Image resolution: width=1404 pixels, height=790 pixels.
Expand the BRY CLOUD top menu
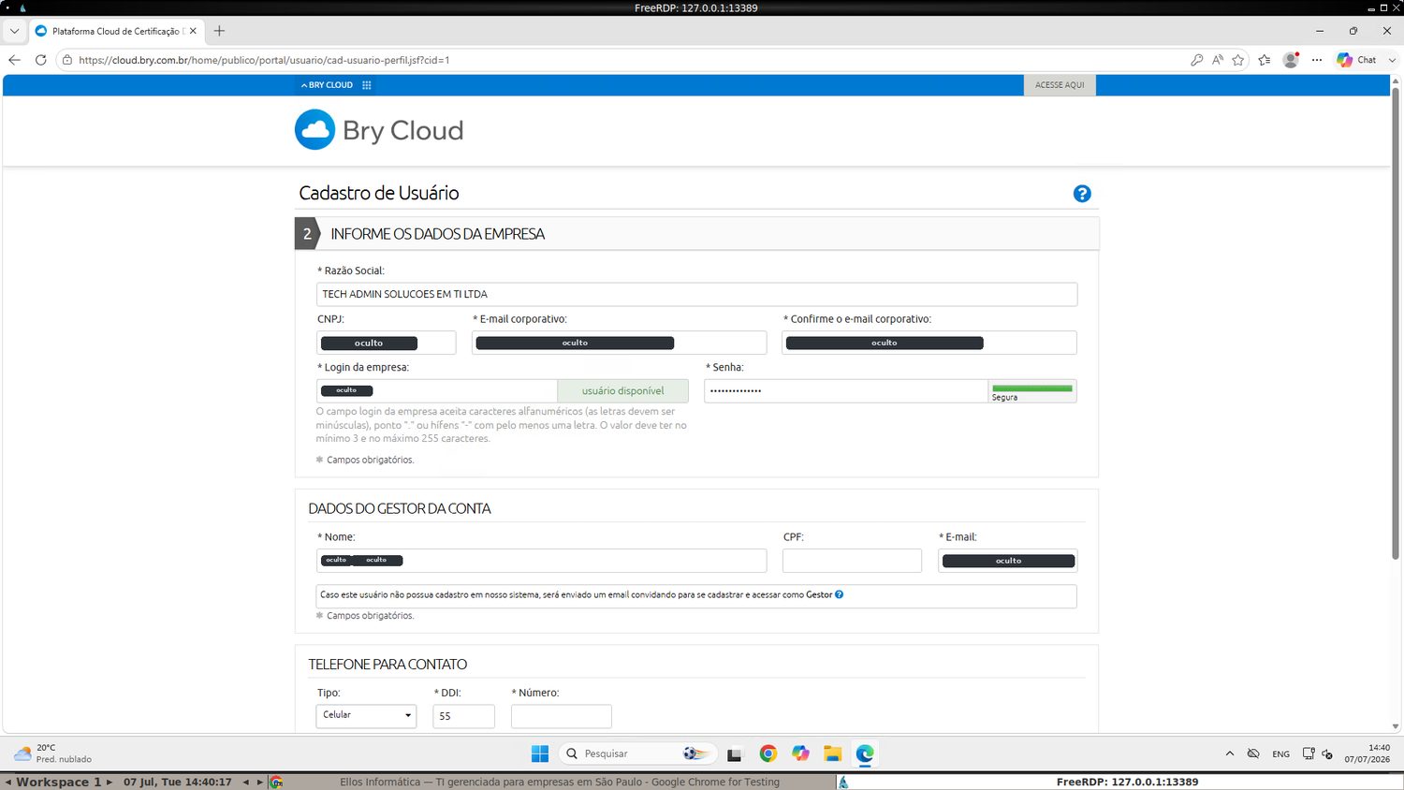point(327,85)
